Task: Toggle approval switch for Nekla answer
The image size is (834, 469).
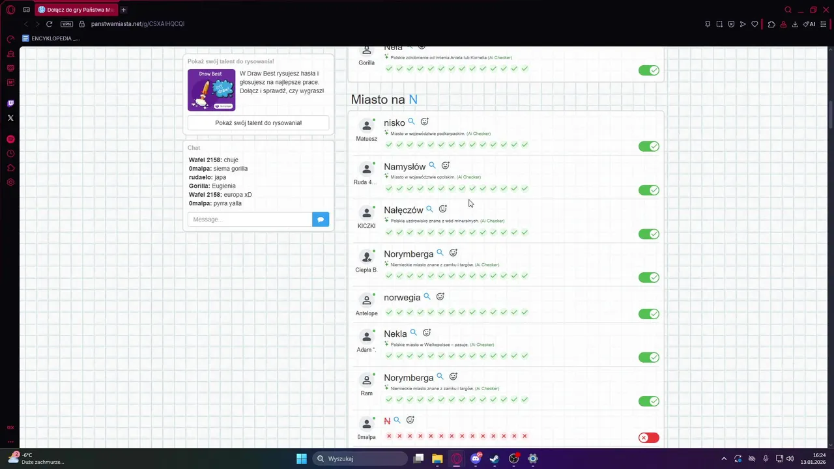Action: [x=649, y=357]
